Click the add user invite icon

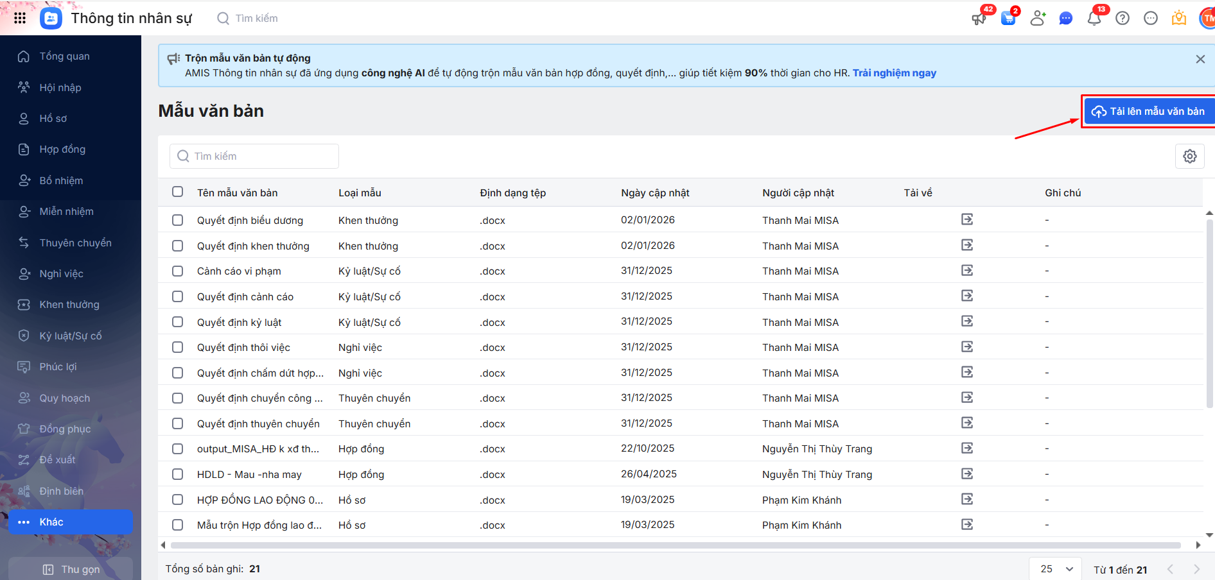(x=1038, y=19)
